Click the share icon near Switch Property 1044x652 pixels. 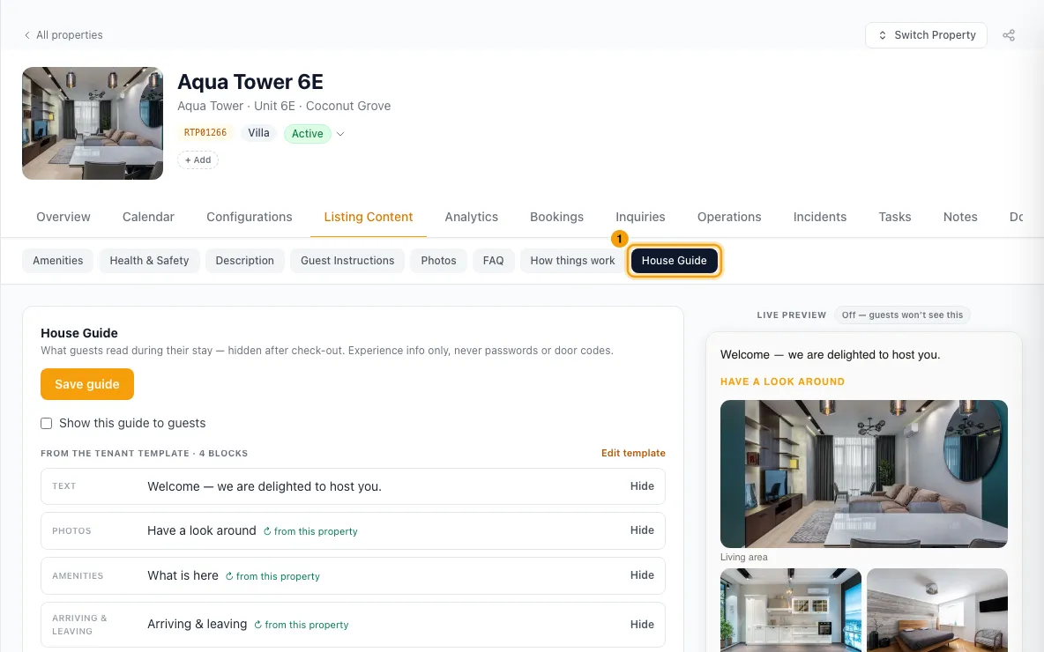1009,35
